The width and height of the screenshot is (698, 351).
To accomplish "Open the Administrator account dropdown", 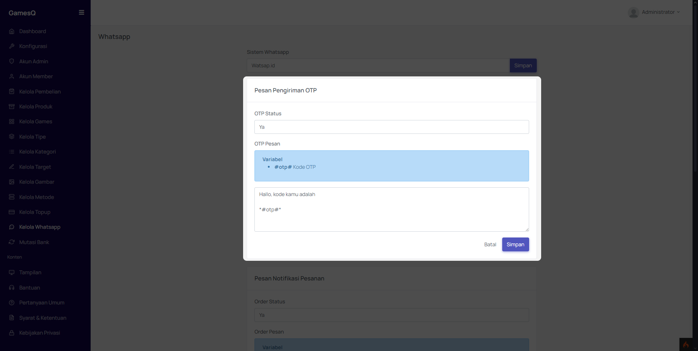I will click(661, 12).
